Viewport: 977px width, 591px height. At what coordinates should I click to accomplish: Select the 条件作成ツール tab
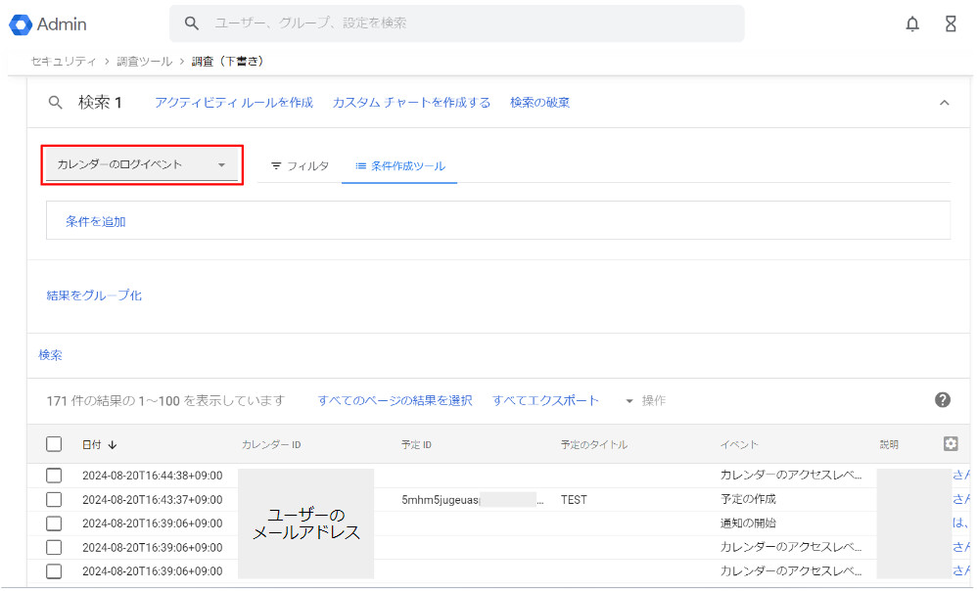point(399,166)
